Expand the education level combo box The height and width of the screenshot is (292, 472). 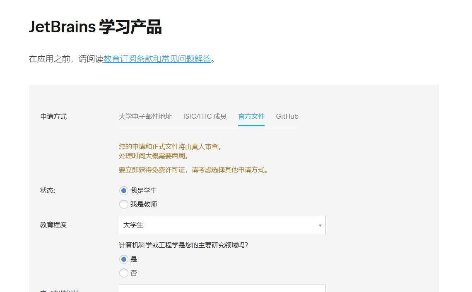pyautogui.click(x=222, y=225)
